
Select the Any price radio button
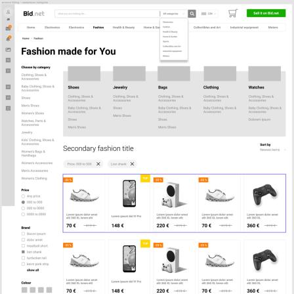[x=23, y=196]
